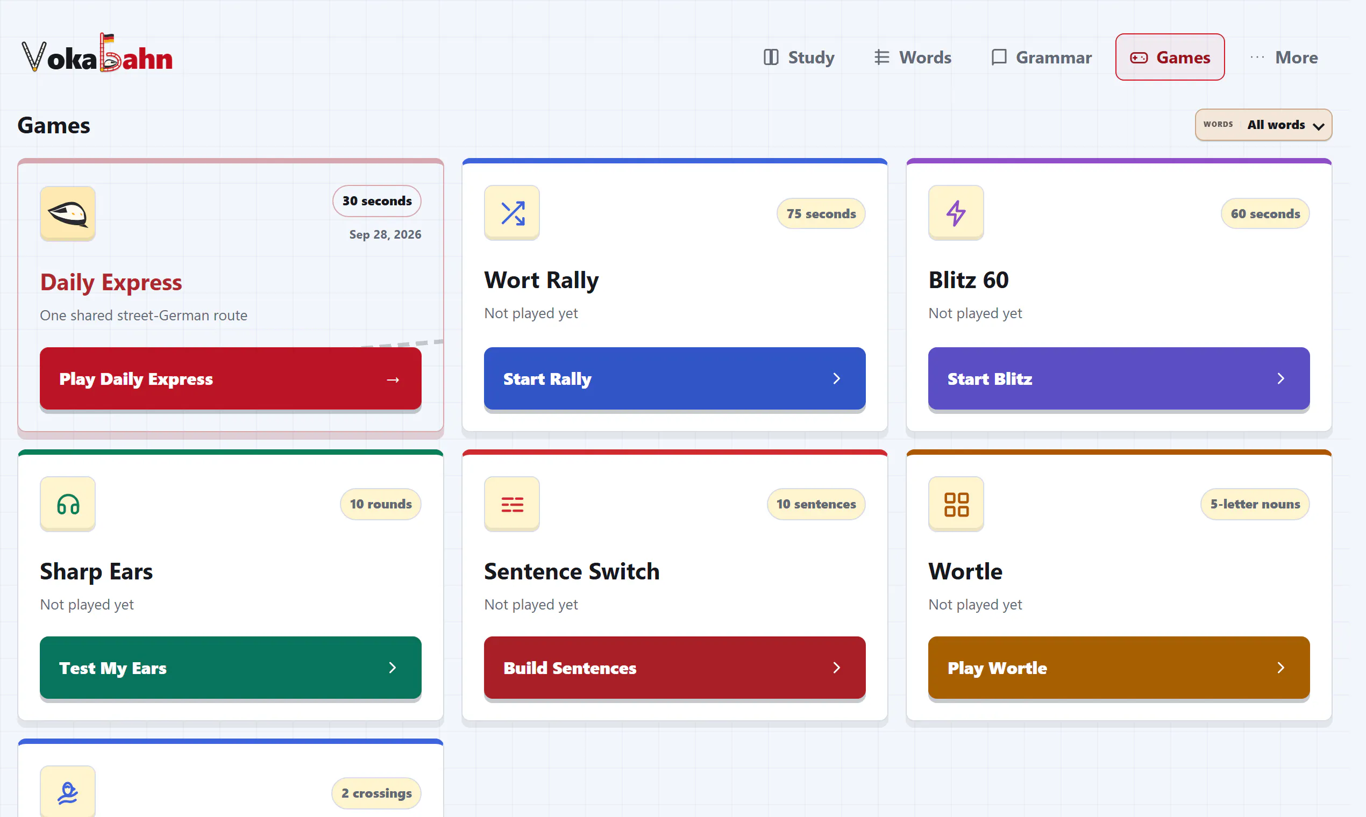Viewport: 1366px width, 817px height.
Task: Click the 30 seconds badge
Action: tap(377, 201)
